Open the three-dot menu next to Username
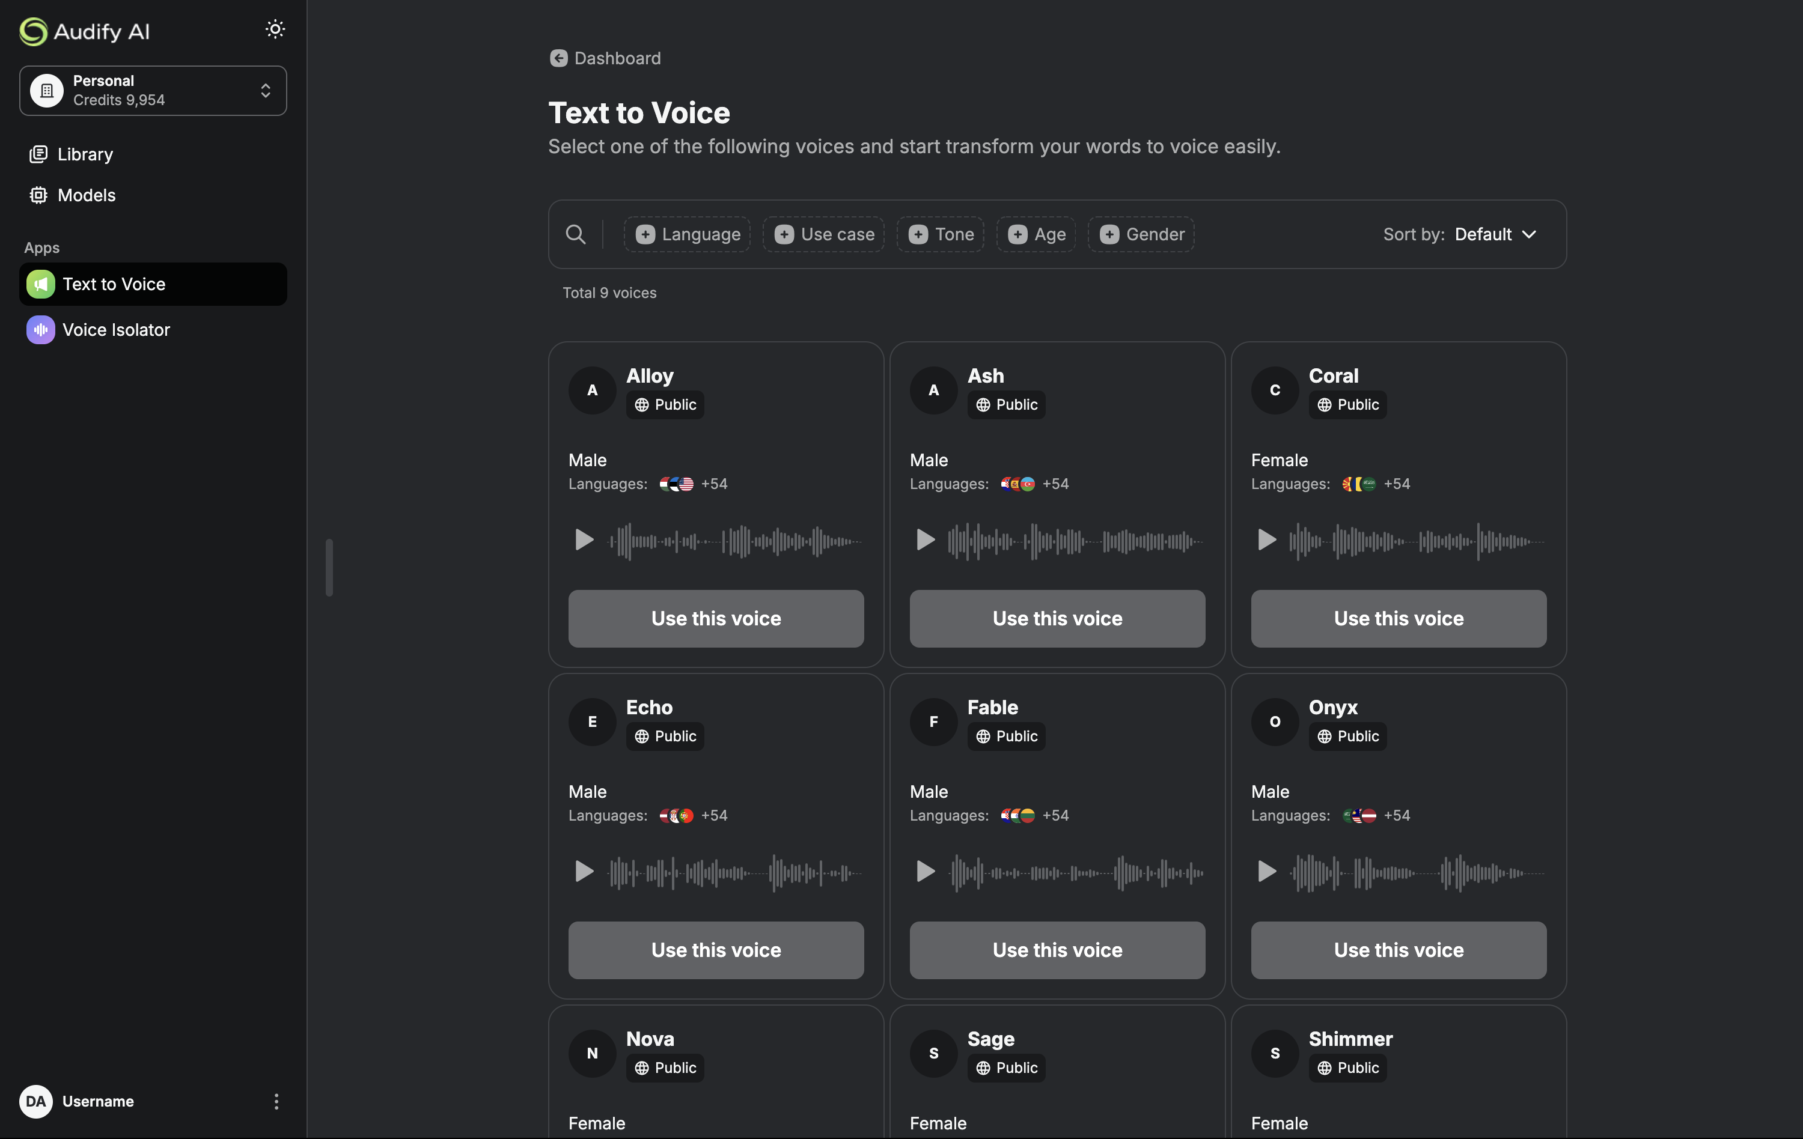Screen dimensions: 1803x1139 pos(275,1101)
